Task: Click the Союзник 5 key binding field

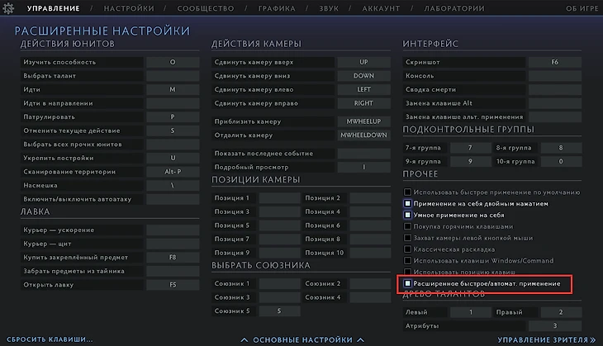Action: point(279,310)
